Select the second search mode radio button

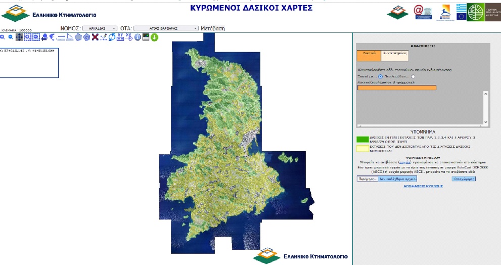413,76
